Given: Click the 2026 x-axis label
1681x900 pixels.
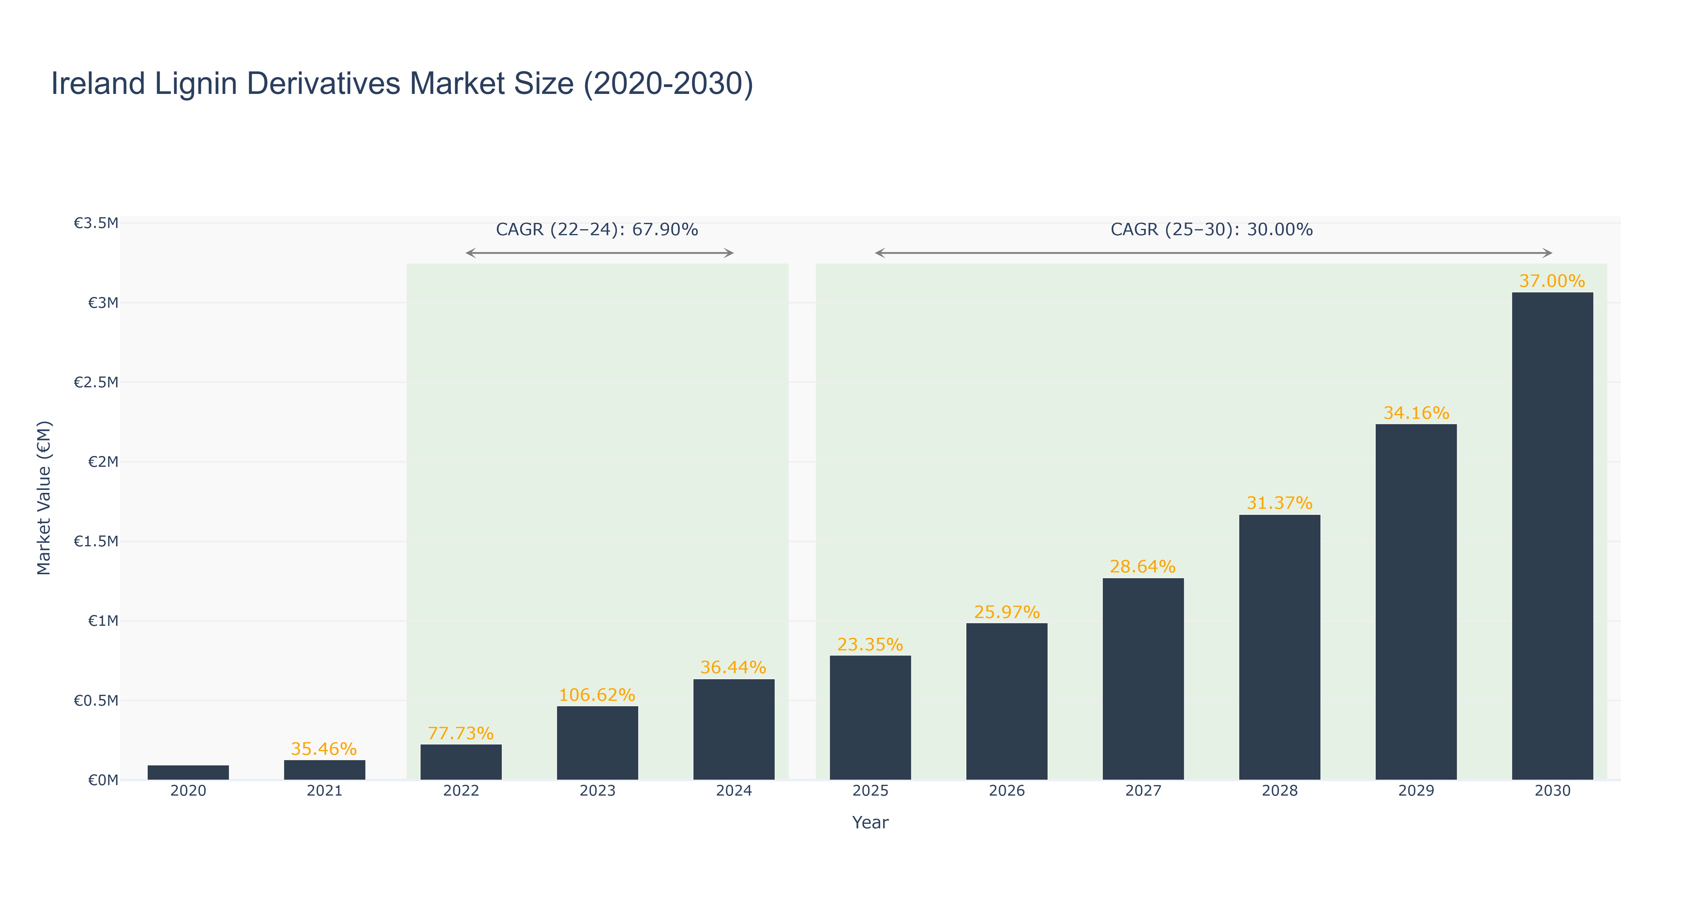Looking at the screenshot, I should coord(1007,791).
